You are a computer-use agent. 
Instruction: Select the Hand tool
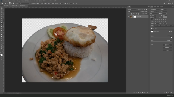(2, 47)
